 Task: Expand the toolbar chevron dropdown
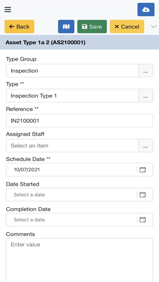tap(154, 27)
